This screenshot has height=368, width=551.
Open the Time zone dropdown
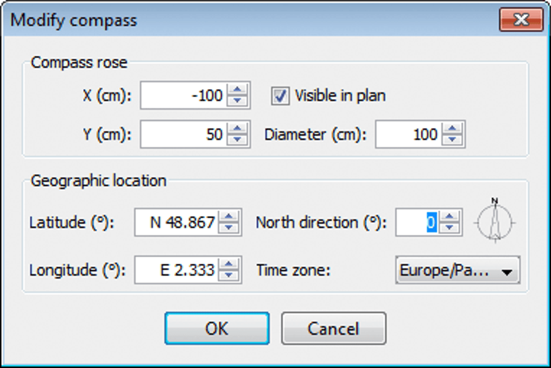coord(458,270)
